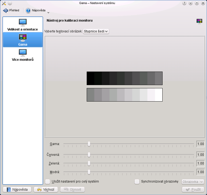Click the Vyberte testovací obrázek label
Viewport: 207px width, 195px height.
point(63,31)
